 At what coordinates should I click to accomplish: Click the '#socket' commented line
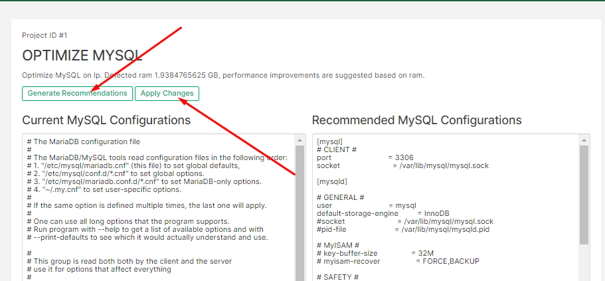tap(405, 222)
